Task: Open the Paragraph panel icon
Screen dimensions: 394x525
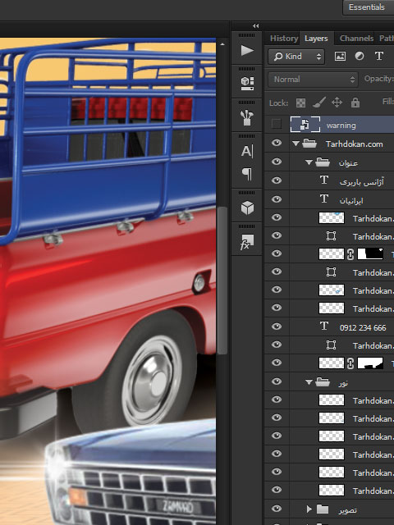Action: coord(247,174)
